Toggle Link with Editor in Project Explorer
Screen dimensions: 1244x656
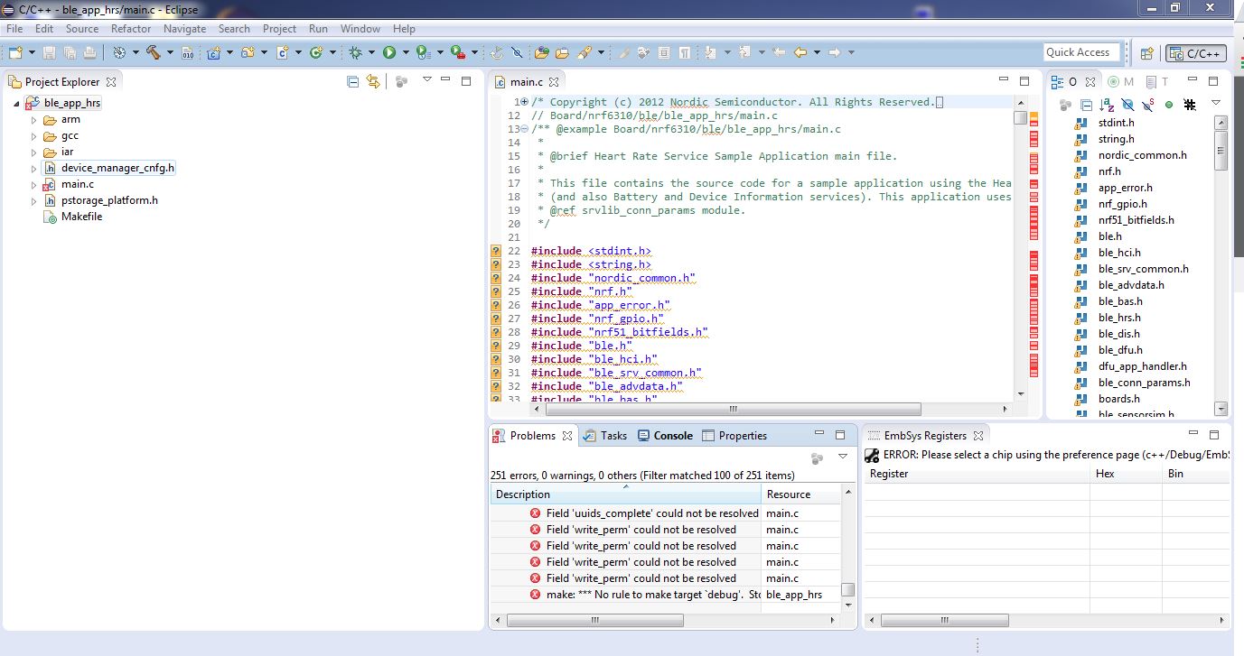pos(373,81)
